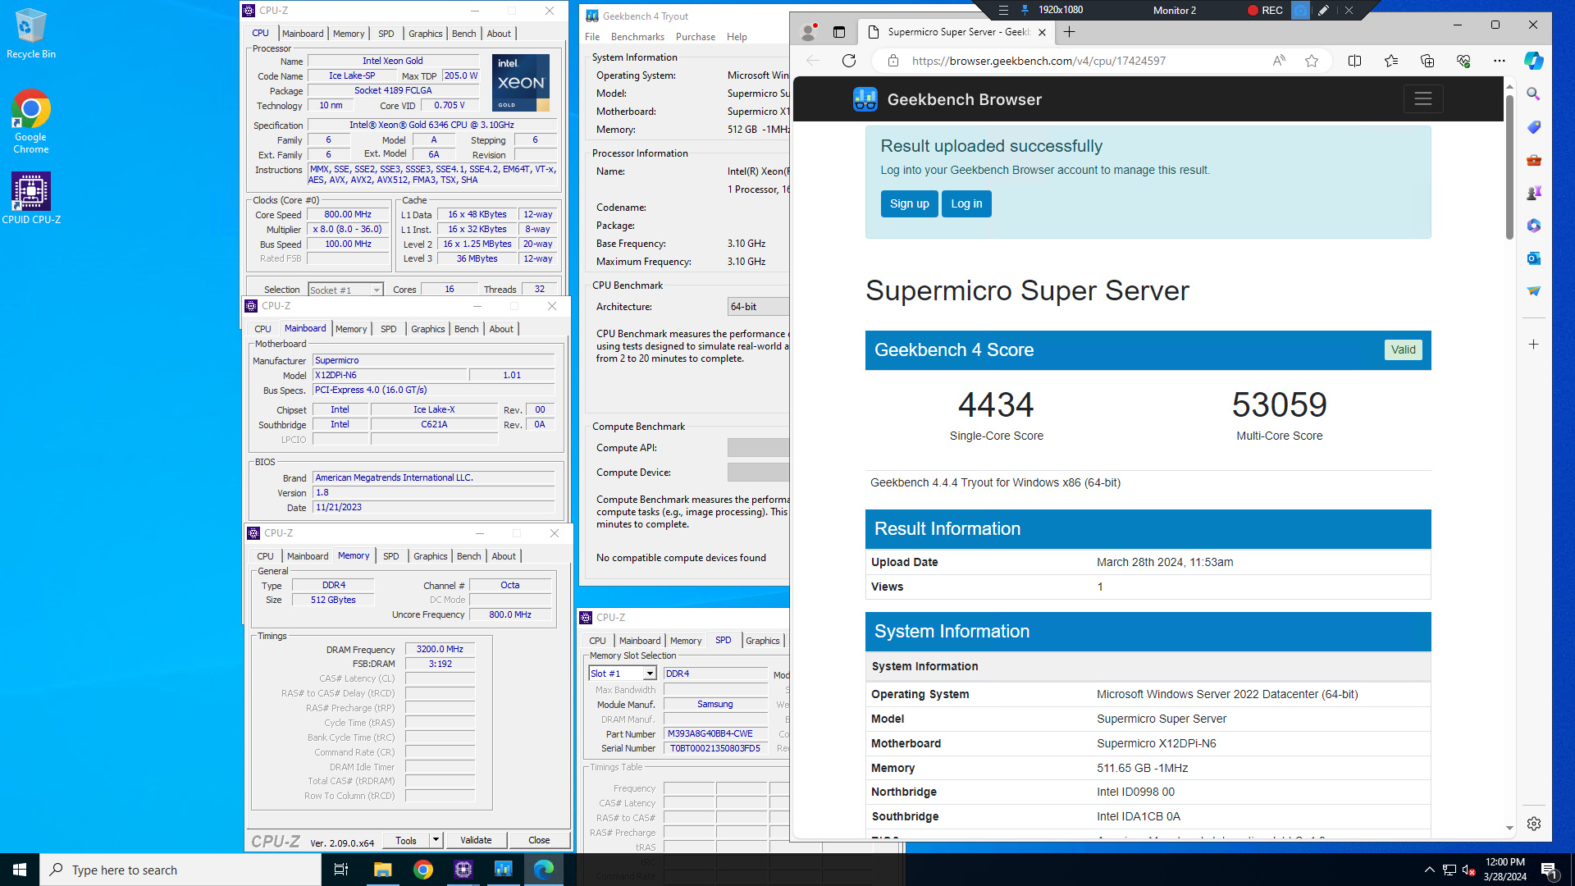The height and width of the screenshot is (886, 1575).
Task: Open the CPUID CPU-Z desktop shortcut
Action: click(x=31, y=199)
